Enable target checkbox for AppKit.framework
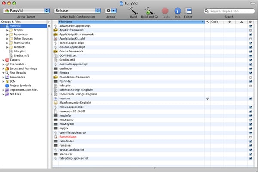Viewport: 258px width, 172px height. coord(250,30)
